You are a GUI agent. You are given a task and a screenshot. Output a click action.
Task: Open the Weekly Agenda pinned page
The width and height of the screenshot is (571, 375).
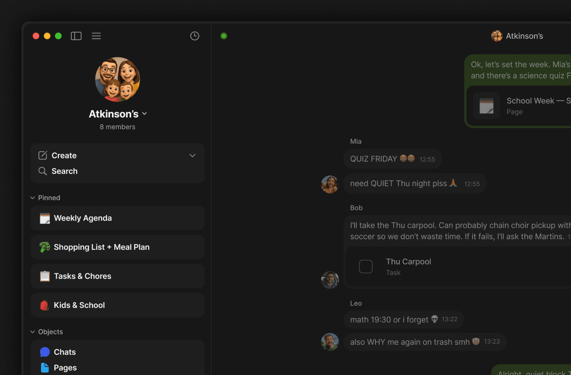point(82,218)
